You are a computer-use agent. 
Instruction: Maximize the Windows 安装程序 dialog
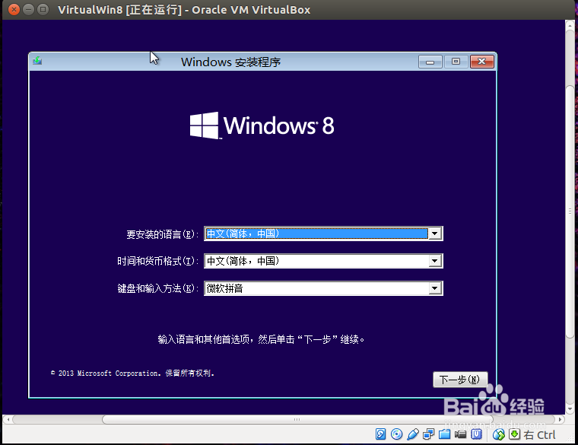click(x=456, y=62)
